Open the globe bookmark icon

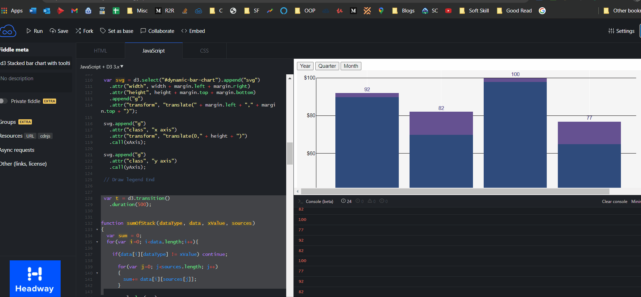(233, 11)
